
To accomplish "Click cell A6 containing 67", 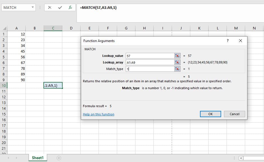I will point(17,63).
